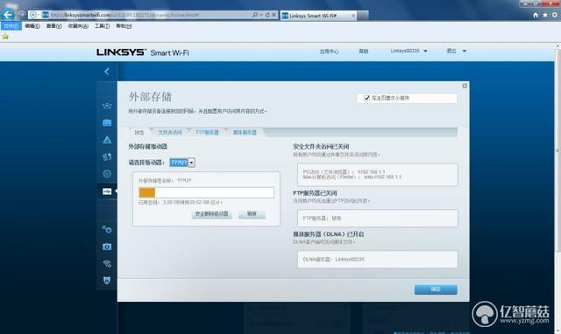Open the 查看(V) menu

coord(53,26)
